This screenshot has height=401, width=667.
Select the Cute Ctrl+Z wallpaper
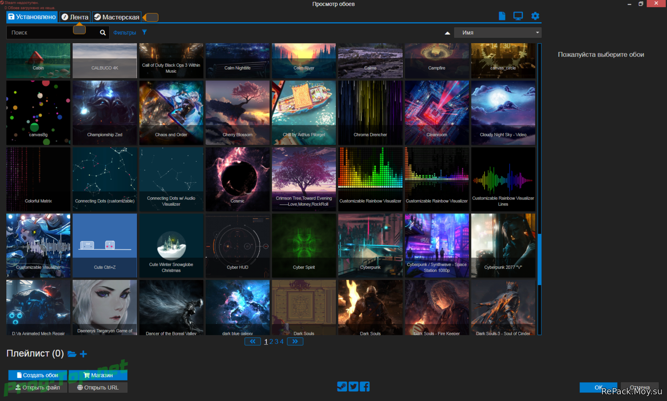coord(105,245)
